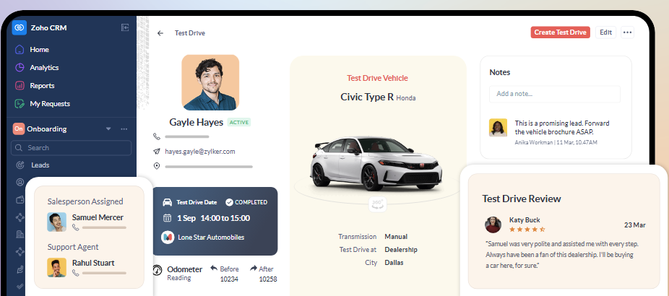The image size is (669, 296).
Task: Click the phone icon under Samuel Mercer
Action: [76, 227]
